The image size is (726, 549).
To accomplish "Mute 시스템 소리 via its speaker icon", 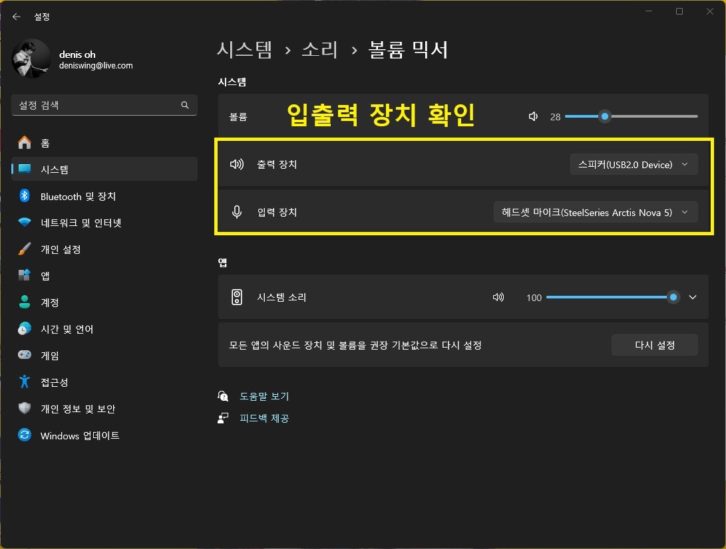I will point(498,297).
